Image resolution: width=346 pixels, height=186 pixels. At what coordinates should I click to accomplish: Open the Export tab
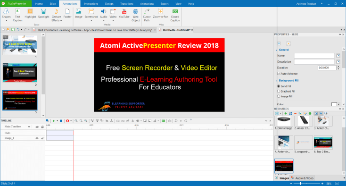165,3
